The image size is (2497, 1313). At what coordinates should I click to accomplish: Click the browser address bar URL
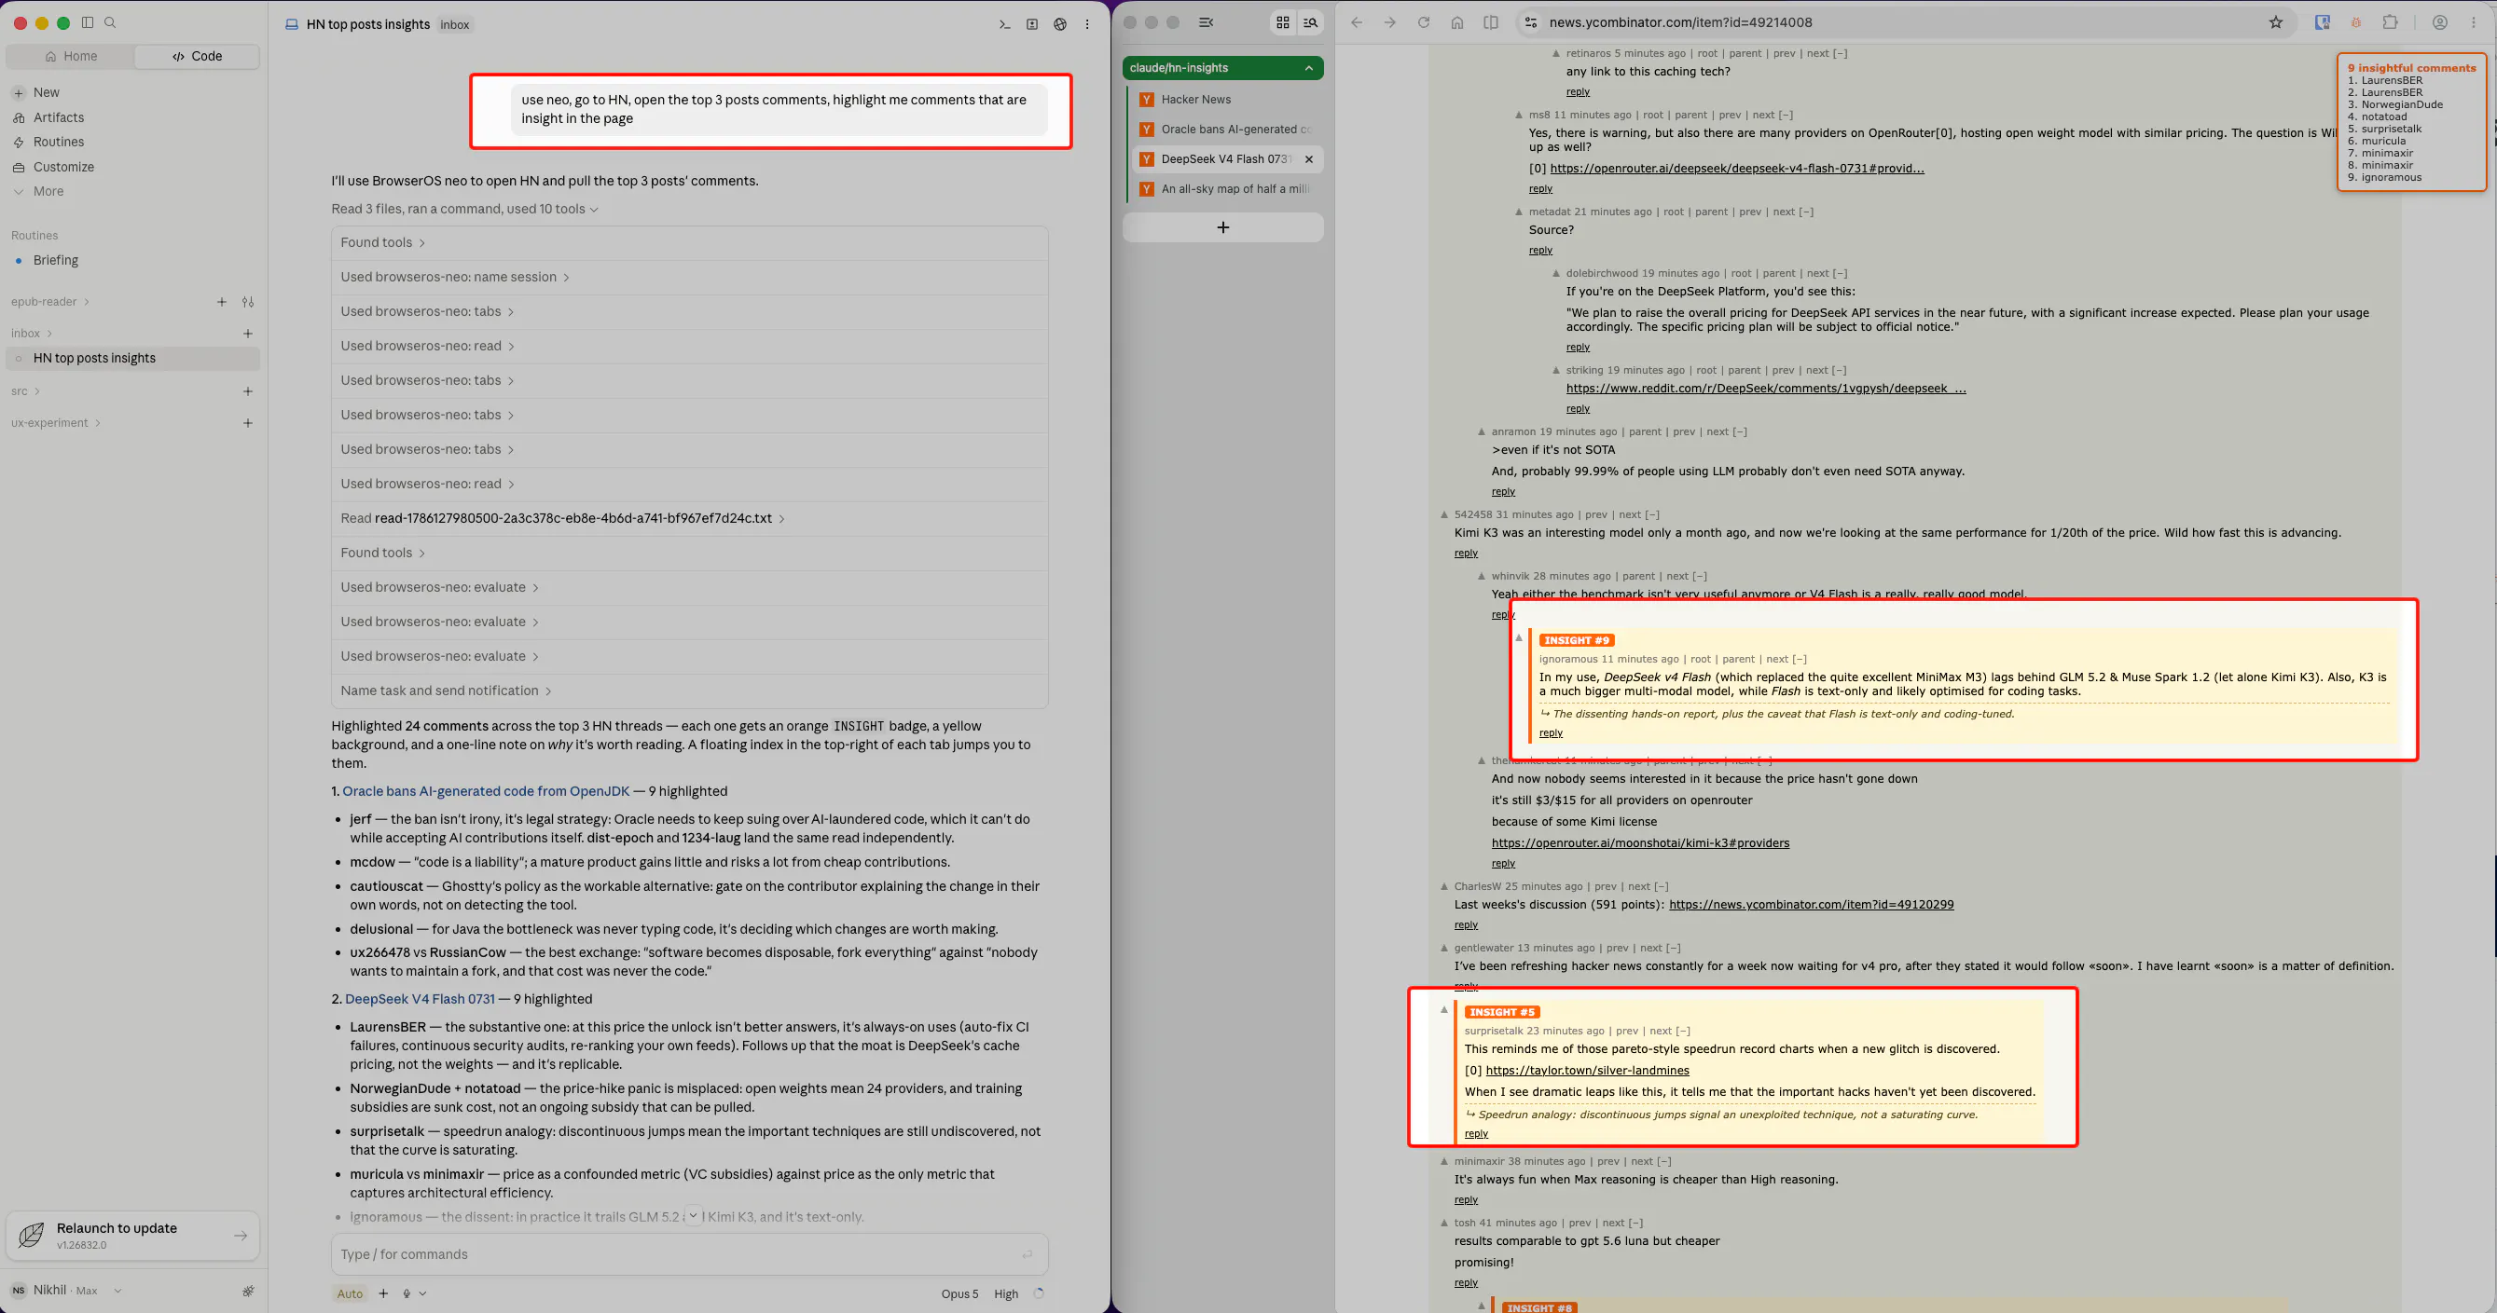(1680, 22)
